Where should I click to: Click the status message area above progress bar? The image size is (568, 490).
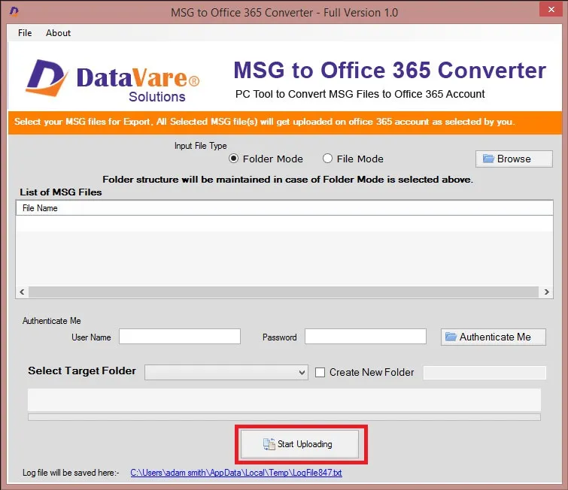point(284,400)
